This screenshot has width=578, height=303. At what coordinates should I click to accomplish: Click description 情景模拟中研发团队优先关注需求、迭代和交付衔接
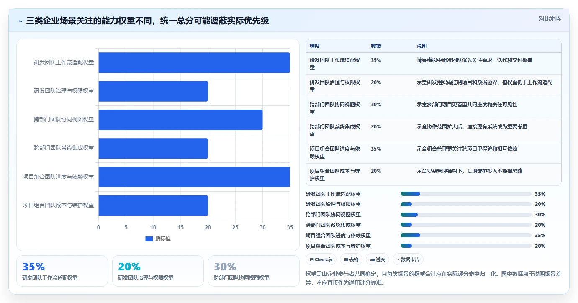tap(475, 60)
